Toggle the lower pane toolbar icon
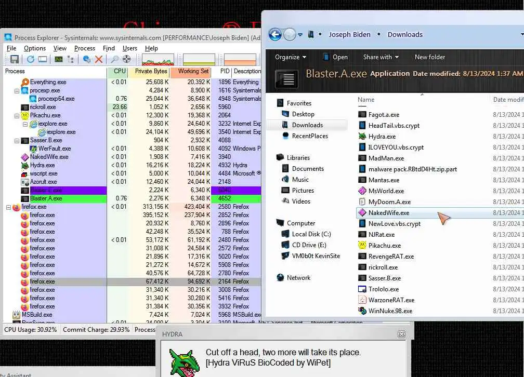 pos(43,59)
